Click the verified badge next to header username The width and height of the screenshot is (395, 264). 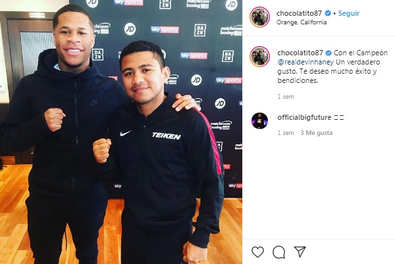click(328, 13)
